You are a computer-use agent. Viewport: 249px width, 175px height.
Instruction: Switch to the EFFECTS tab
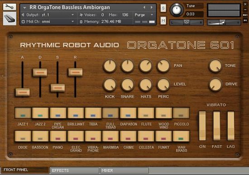[75, 170]
